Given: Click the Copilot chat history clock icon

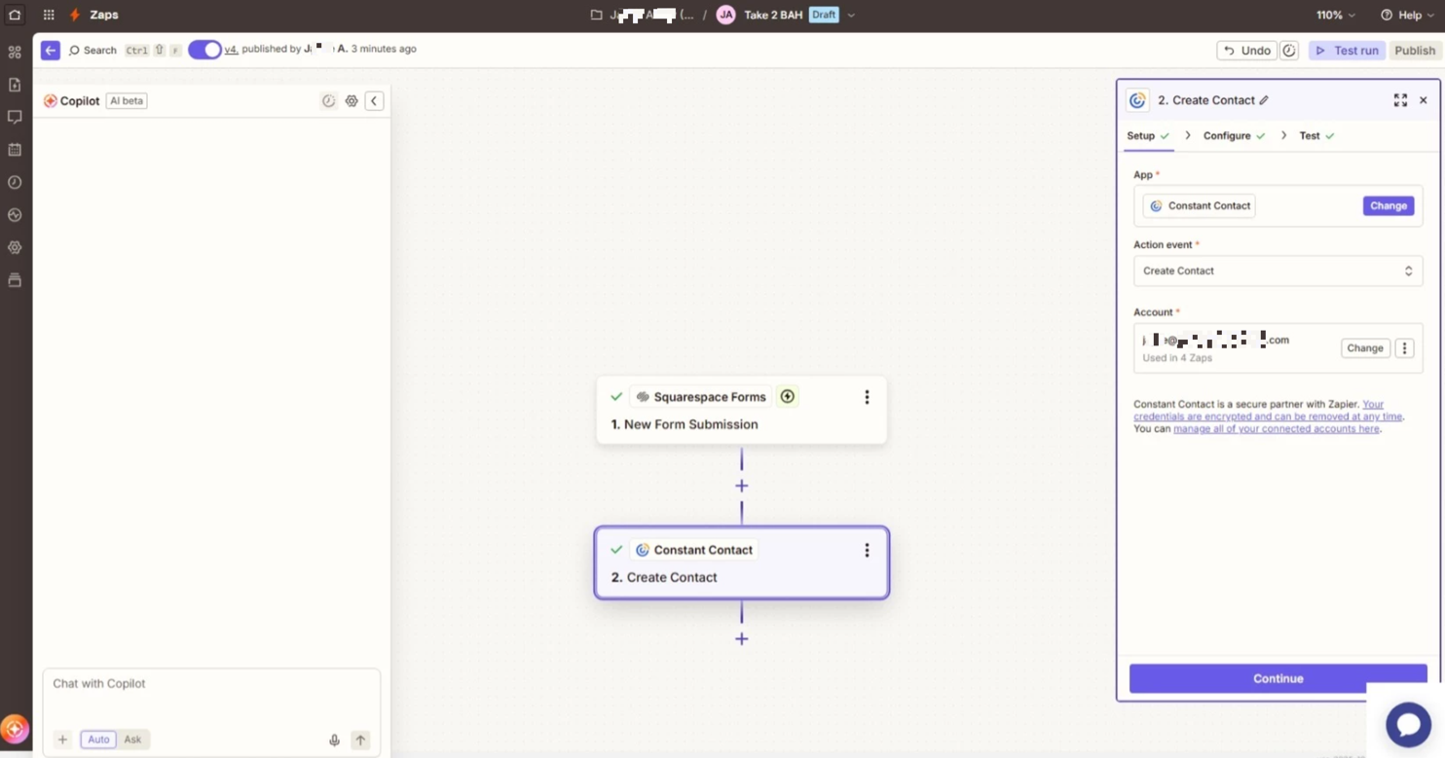Looking at the screenshot, I should [328, 101].
